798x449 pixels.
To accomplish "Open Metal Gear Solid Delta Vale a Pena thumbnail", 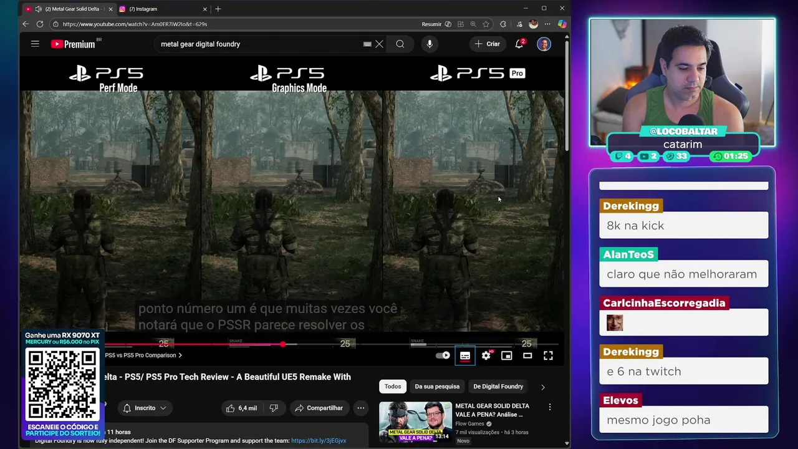I will 415,422.
